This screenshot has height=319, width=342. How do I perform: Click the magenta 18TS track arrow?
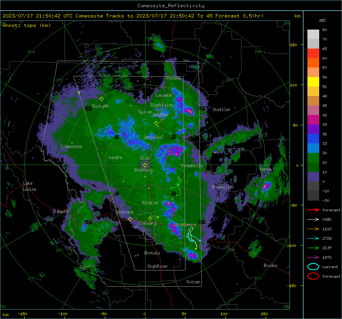[x=313, y=258]
